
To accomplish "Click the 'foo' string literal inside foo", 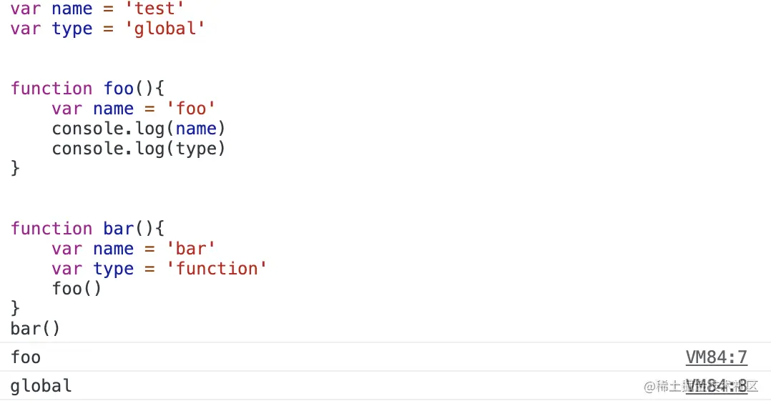I will [191, 109].
